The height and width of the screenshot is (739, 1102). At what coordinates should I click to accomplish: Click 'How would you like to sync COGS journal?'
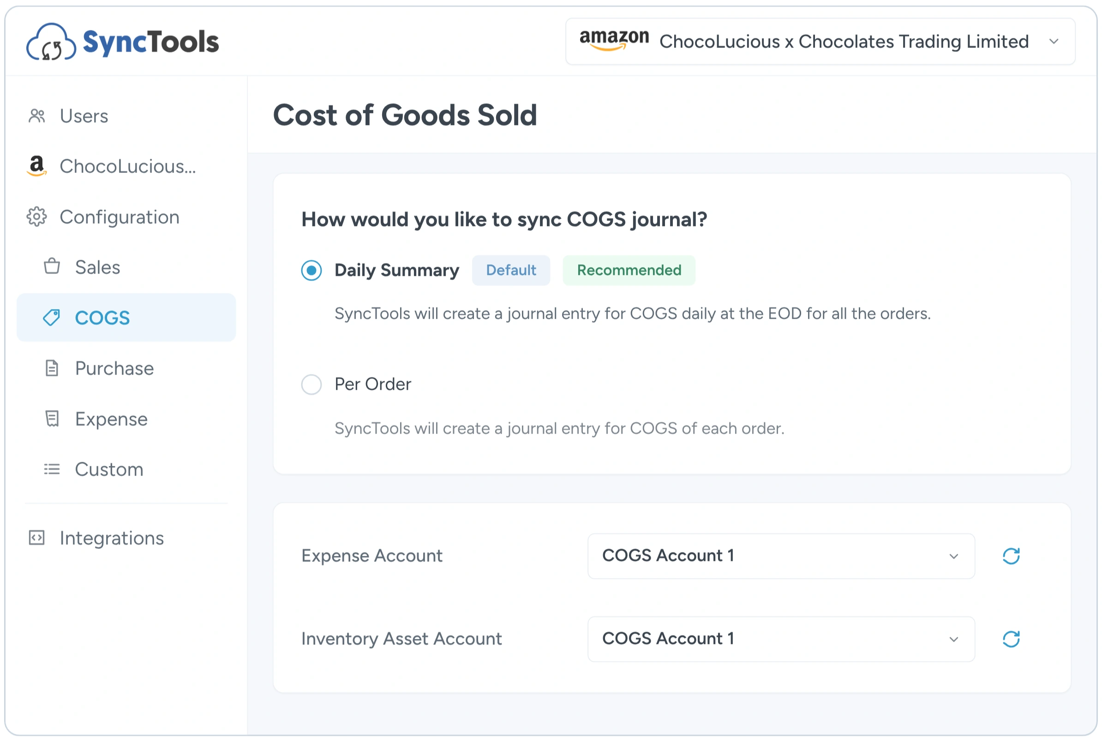[x=504, y=220]
